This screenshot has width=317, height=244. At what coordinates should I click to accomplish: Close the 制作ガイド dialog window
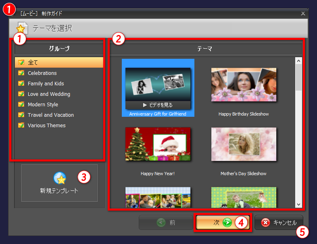(303, 14)
